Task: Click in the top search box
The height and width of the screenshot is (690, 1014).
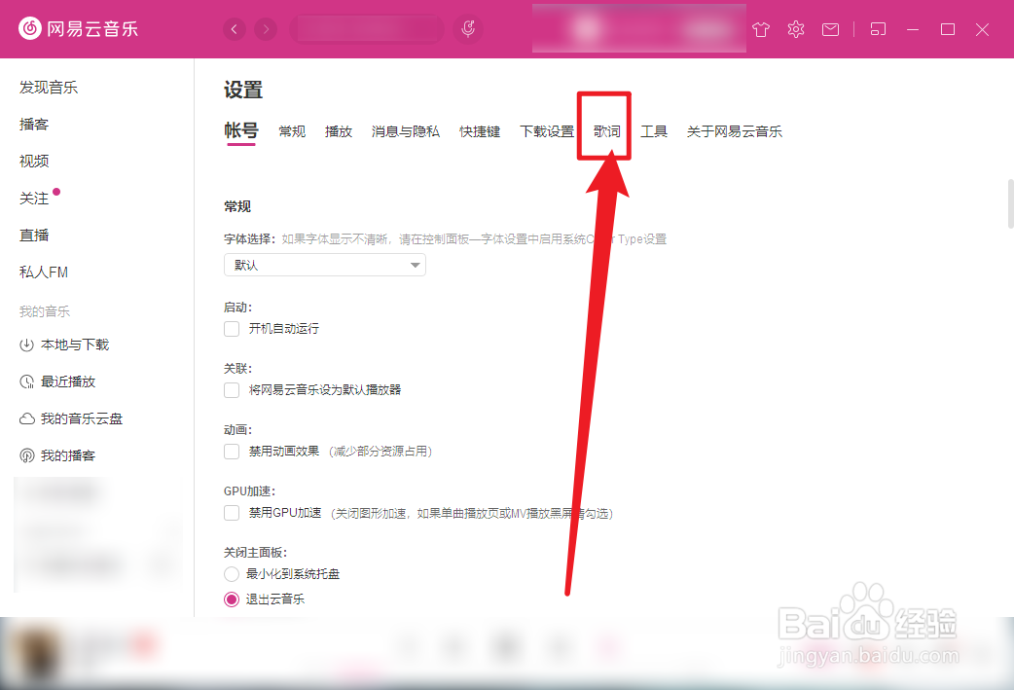Action: [x=367, y=29]
